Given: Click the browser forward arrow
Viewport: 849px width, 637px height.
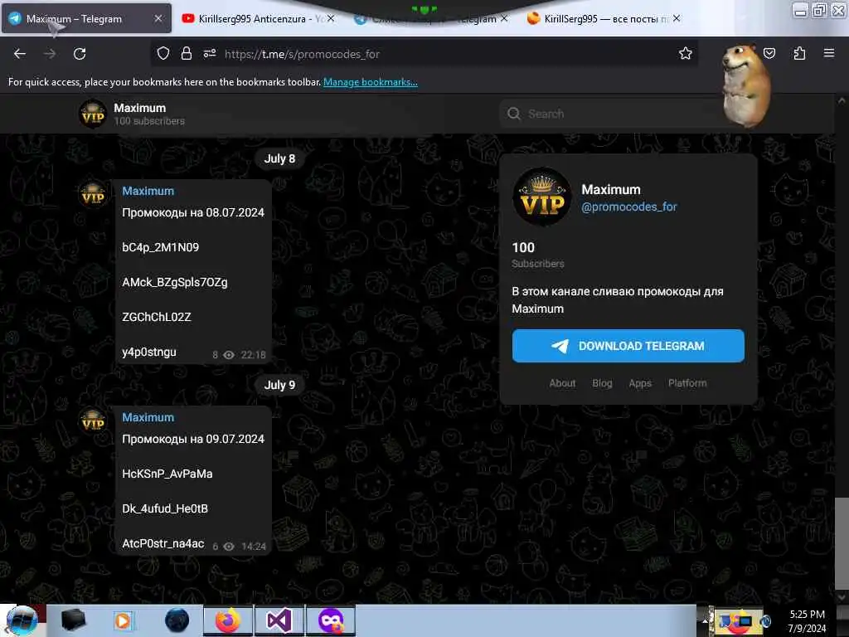Looking at the screenshot, I should (49, 54).
